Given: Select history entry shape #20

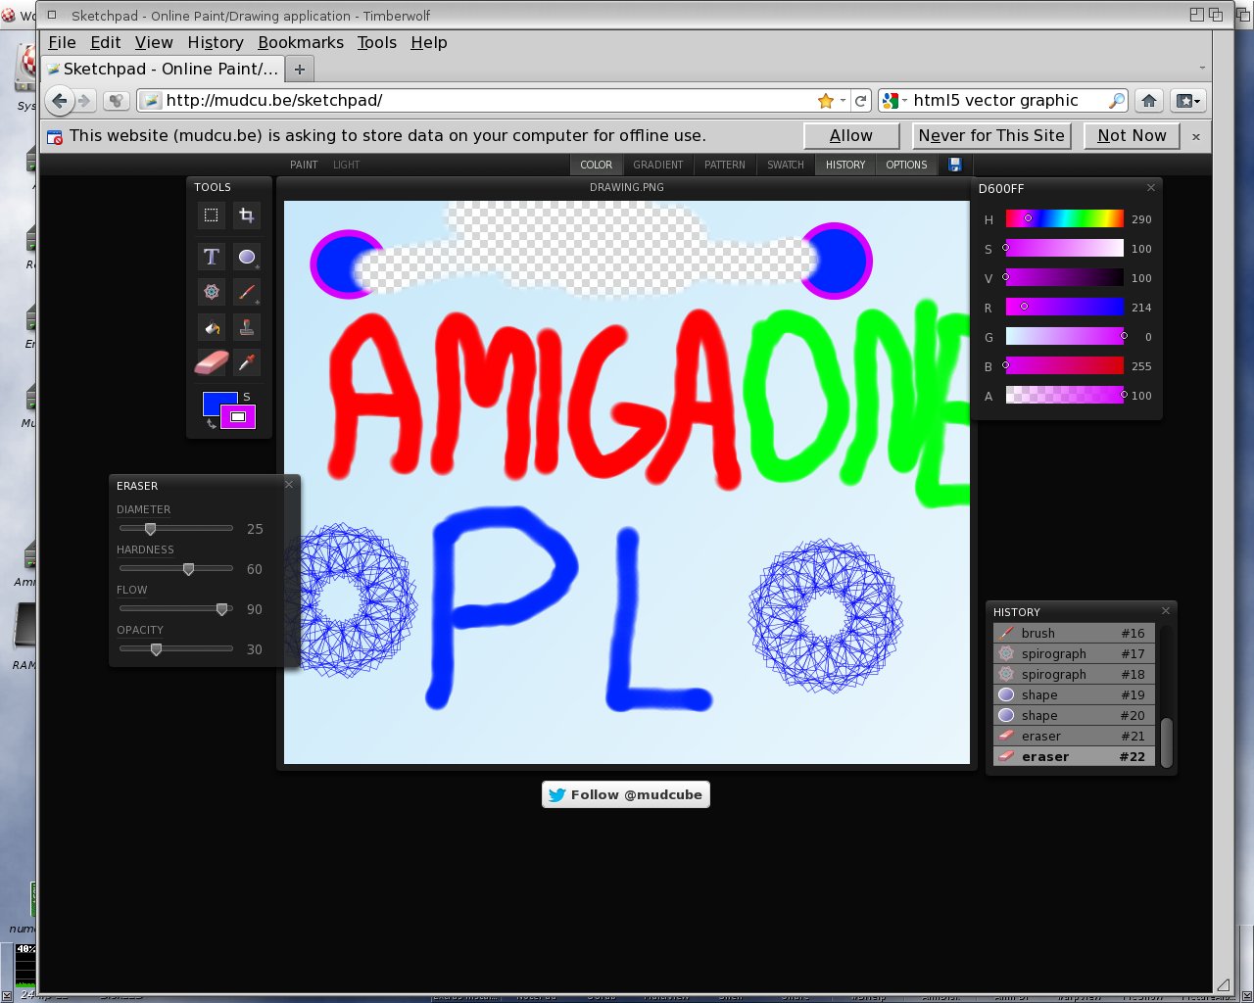Looking at the screenshot, I should (1074, 715).
